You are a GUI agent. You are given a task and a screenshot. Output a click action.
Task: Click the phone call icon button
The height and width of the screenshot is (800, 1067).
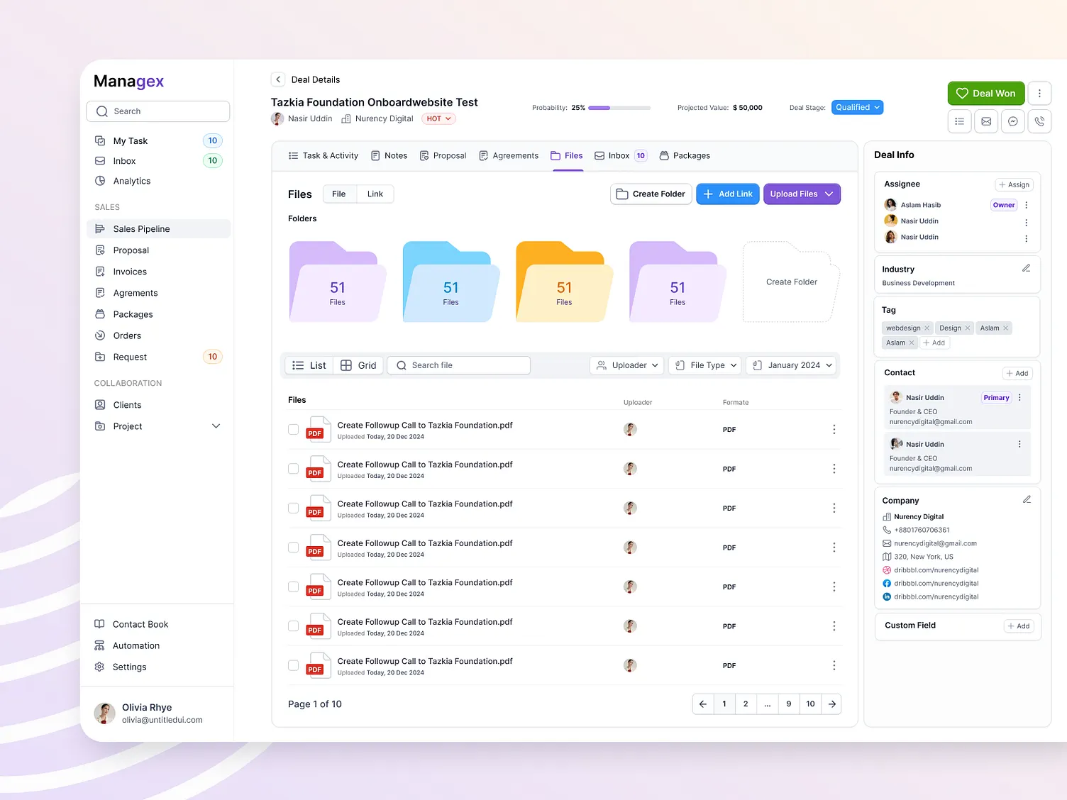(1039, 121)
